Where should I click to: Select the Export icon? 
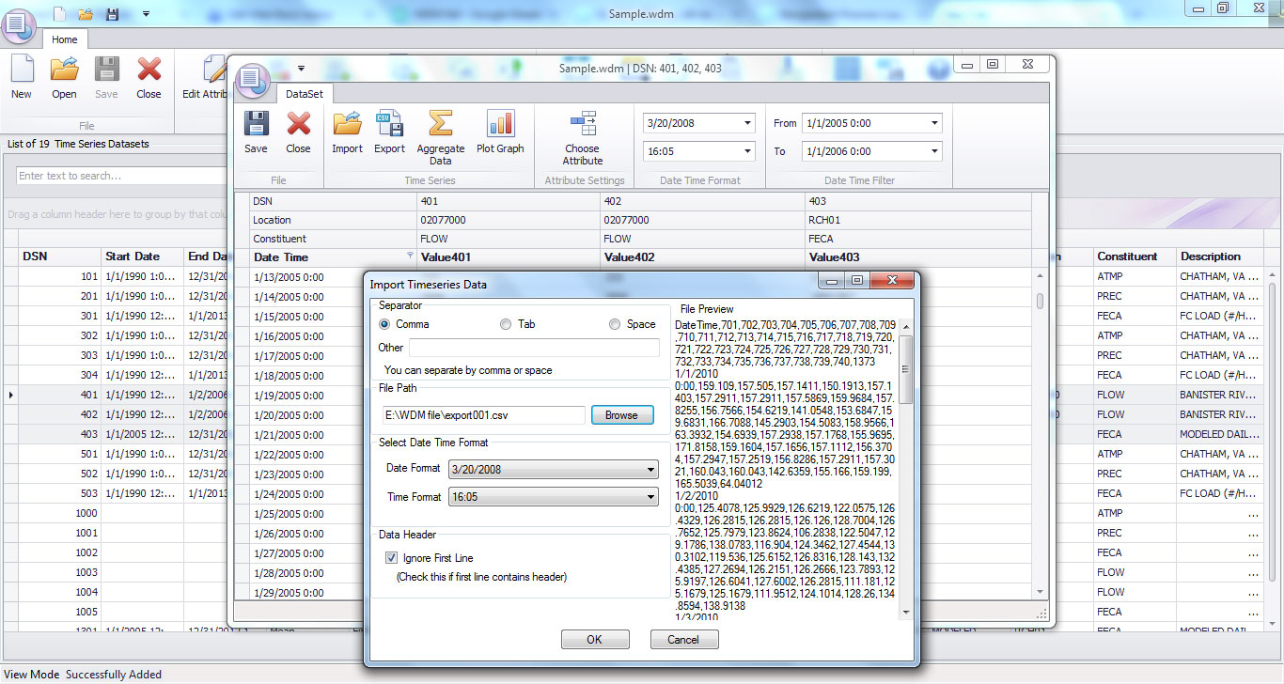(x=389, y=134)
